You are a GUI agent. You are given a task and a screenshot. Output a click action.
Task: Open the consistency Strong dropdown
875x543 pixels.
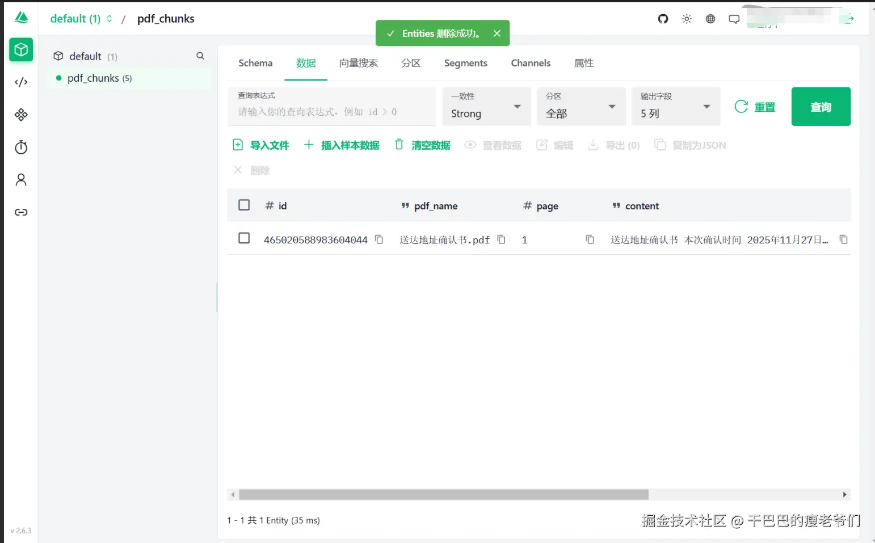(486, 107)
